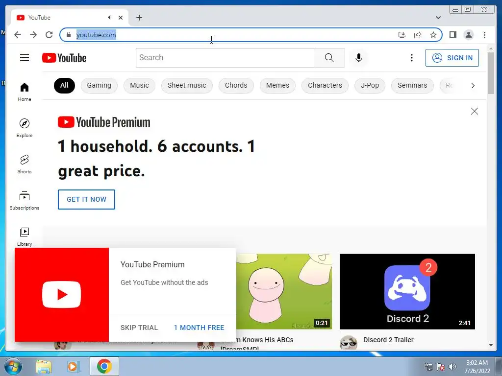Expand Chrome tab search chevron
This screenshot has height=376, width=502.
[438, 18]
